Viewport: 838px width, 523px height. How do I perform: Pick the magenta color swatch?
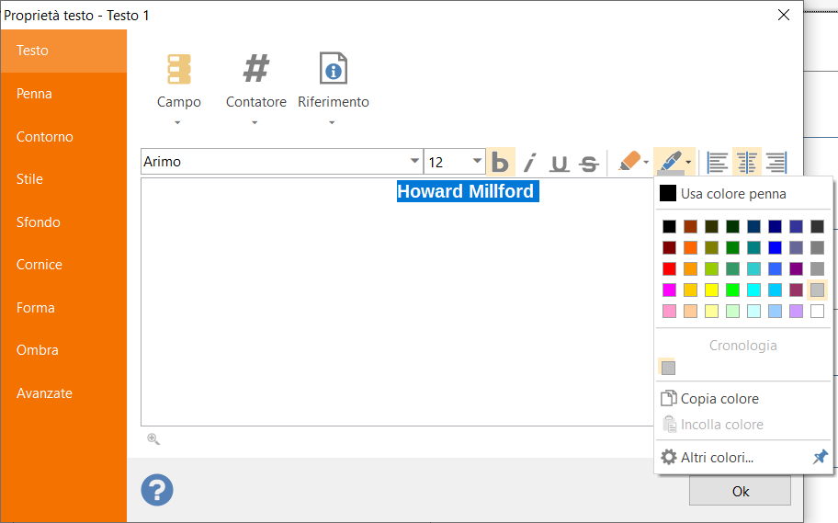click(x=669, y=290)
